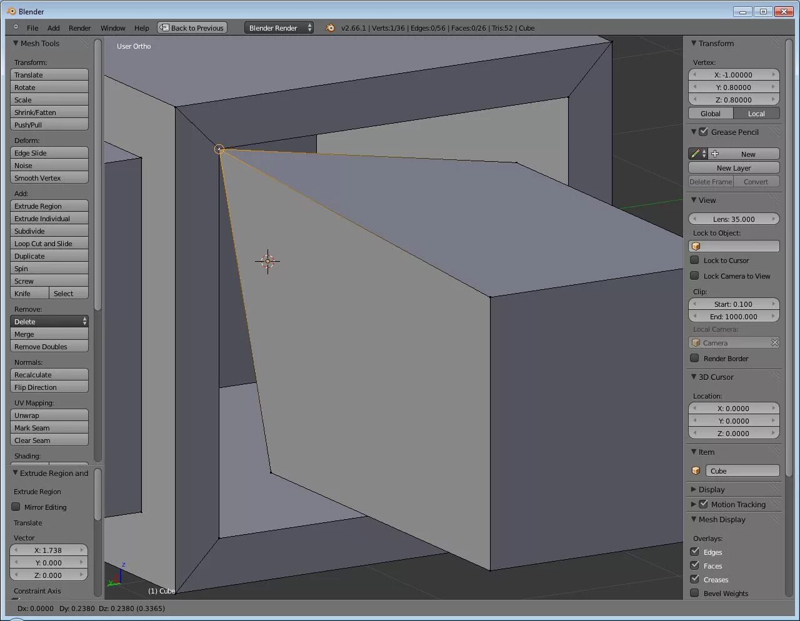Click the cube icon in Lock to Object field

click(696, 246)
